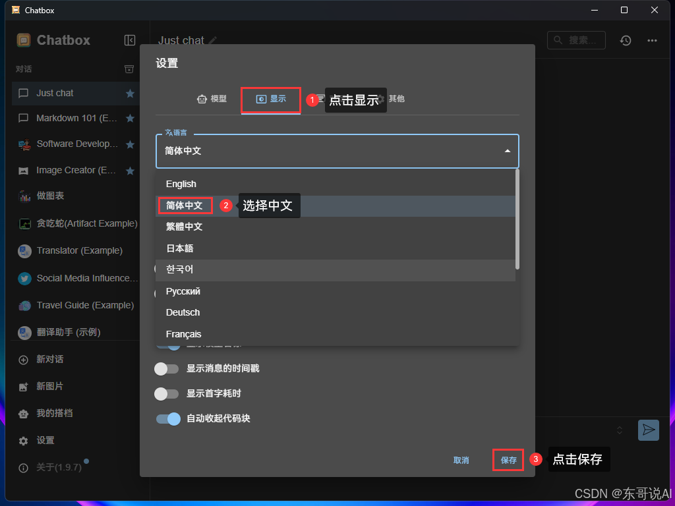Select Français from the language list
This screenshot has height=506, width=675.
[336, 334]
